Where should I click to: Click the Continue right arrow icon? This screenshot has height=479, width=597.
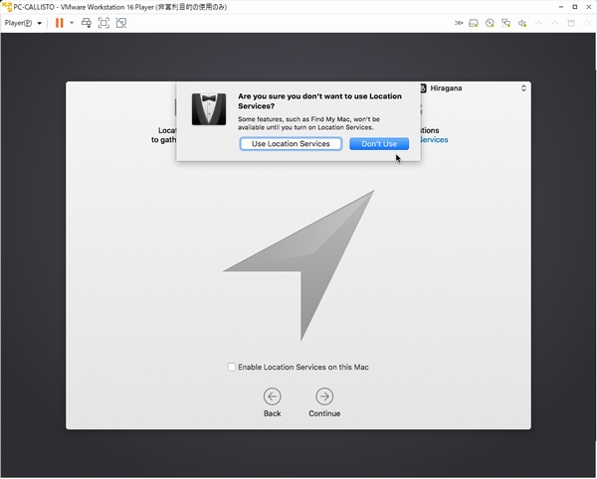pyautogui.click(x=324, y=397)
